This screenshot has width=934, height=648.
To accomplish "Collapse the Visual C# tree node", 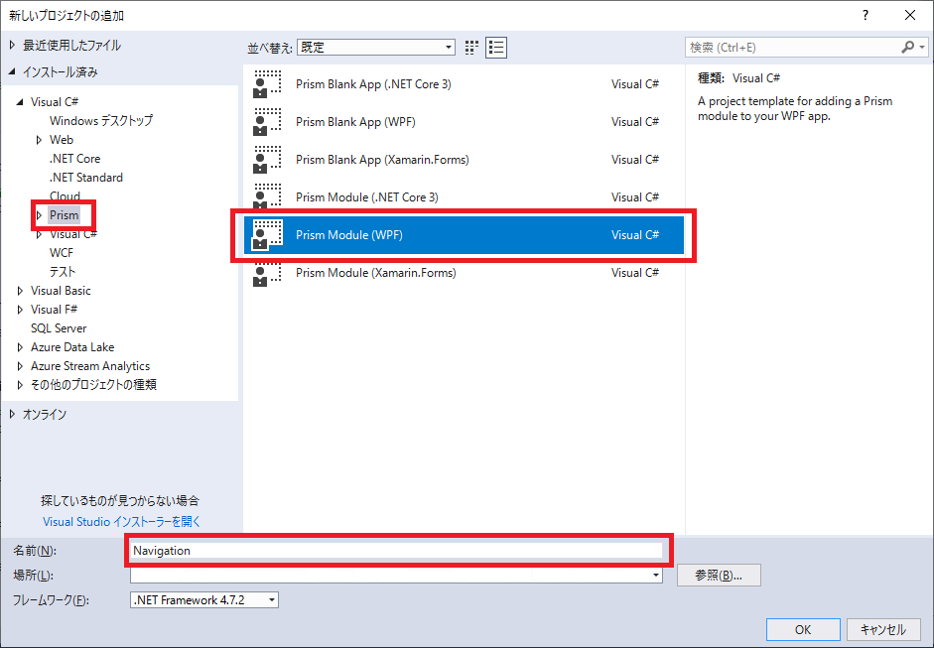I will 20,102.
